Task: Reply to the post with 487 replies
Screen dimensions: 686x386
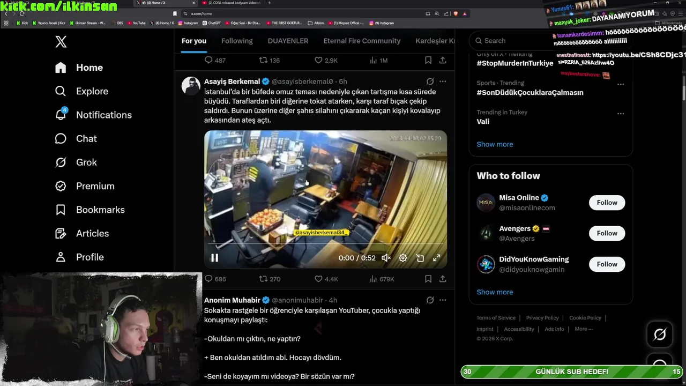Action: pos(215,61)
